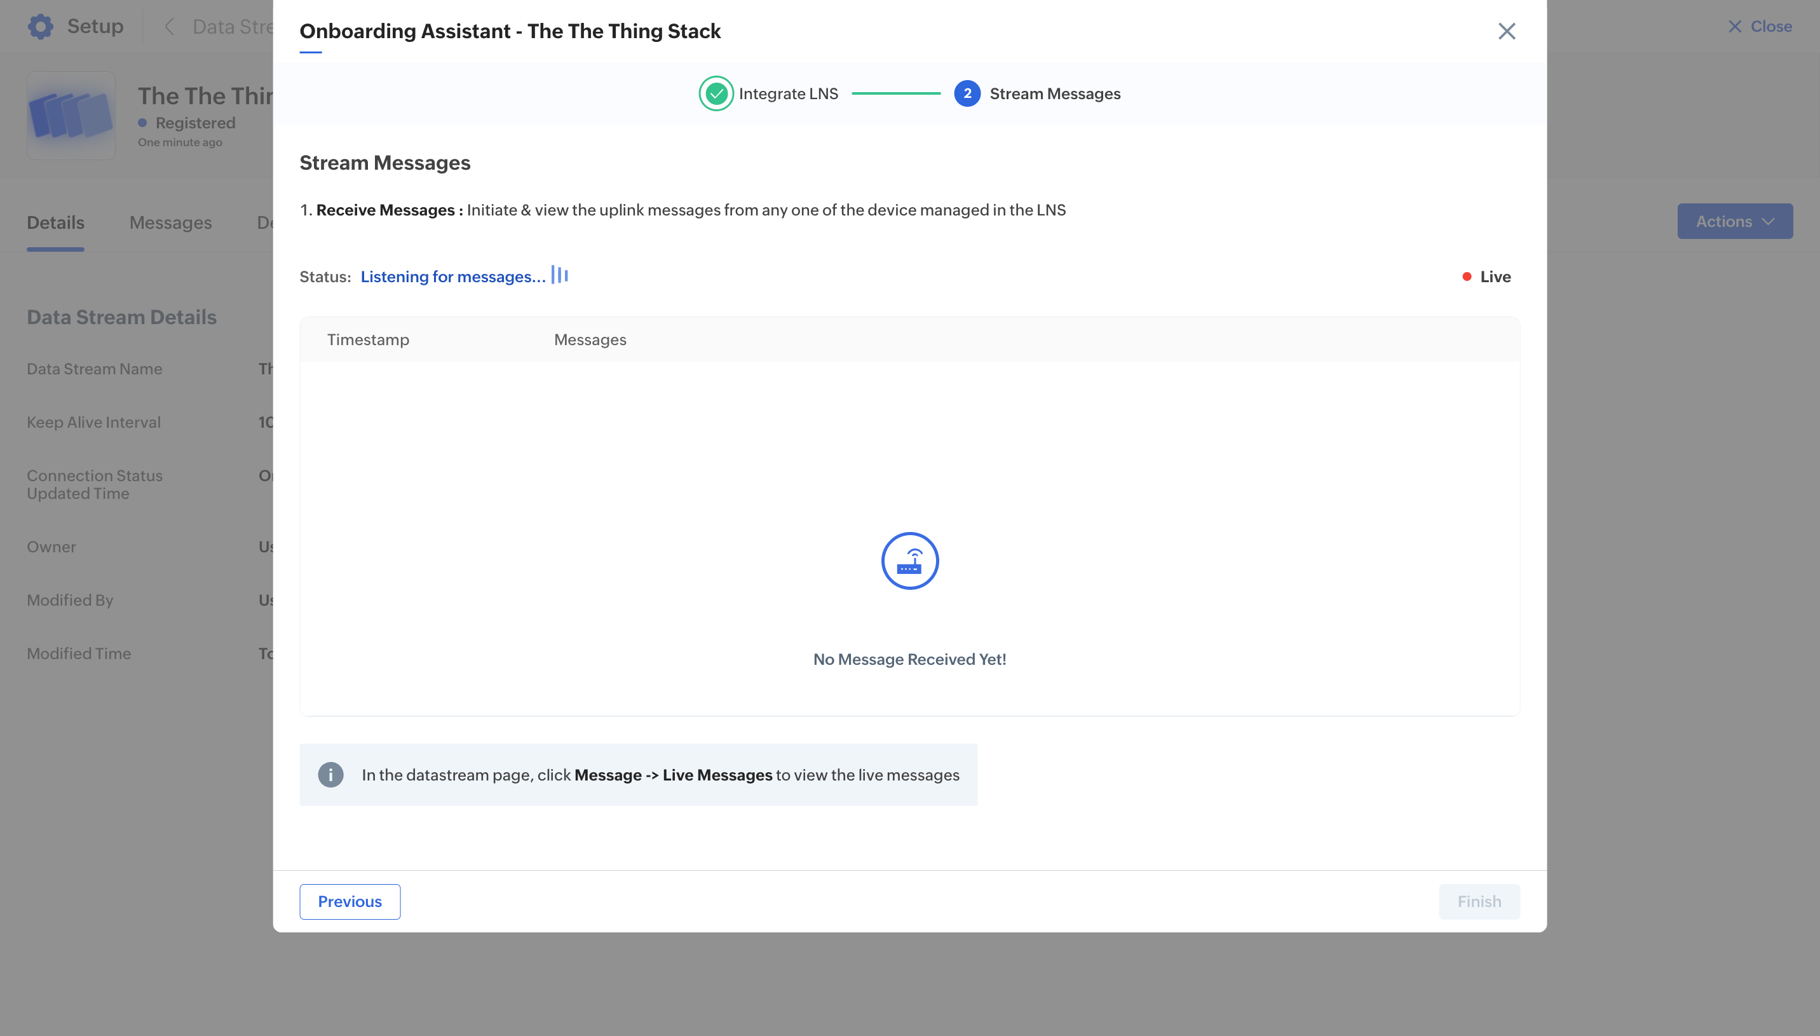Select step 2 Stream Messages circle
This screenshot has width=1820, height=1036.
[x=967, y=94]
